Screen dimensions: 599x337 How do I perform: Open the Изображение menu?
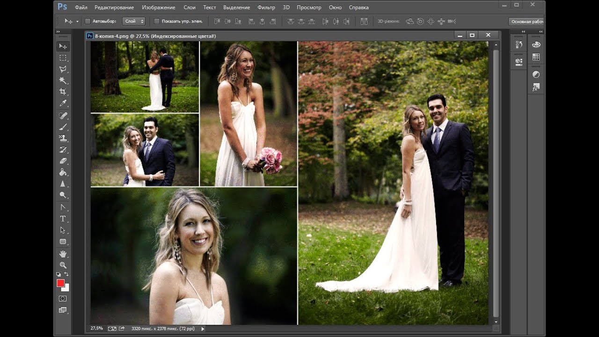[159, 7]
